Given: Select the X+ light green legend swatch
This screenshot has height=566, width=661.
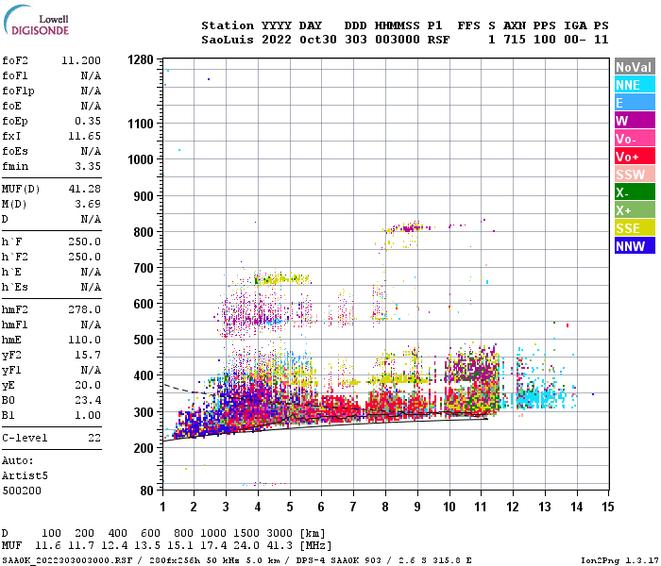Looking at the screenshot, I should (635, 210).
